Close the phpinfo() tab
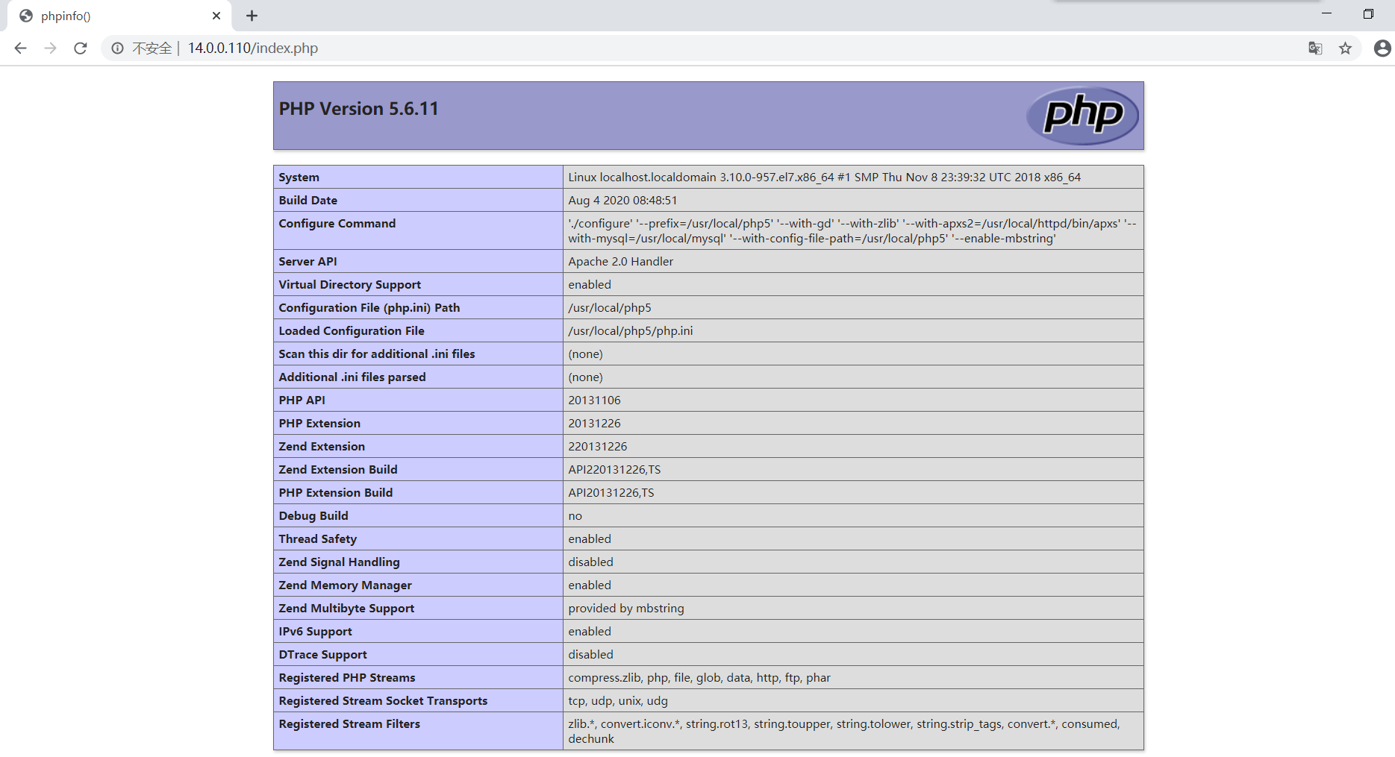 [x=216, y=16]
